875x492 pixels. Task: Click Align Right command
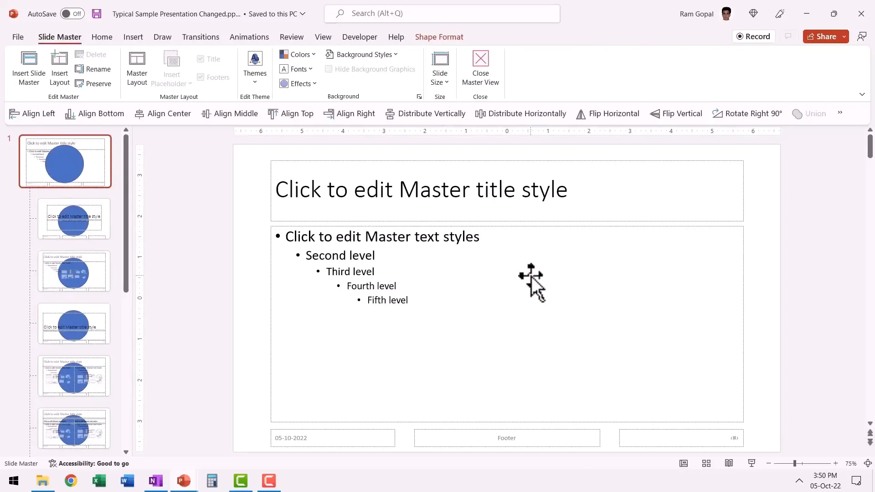coord(350,113)
